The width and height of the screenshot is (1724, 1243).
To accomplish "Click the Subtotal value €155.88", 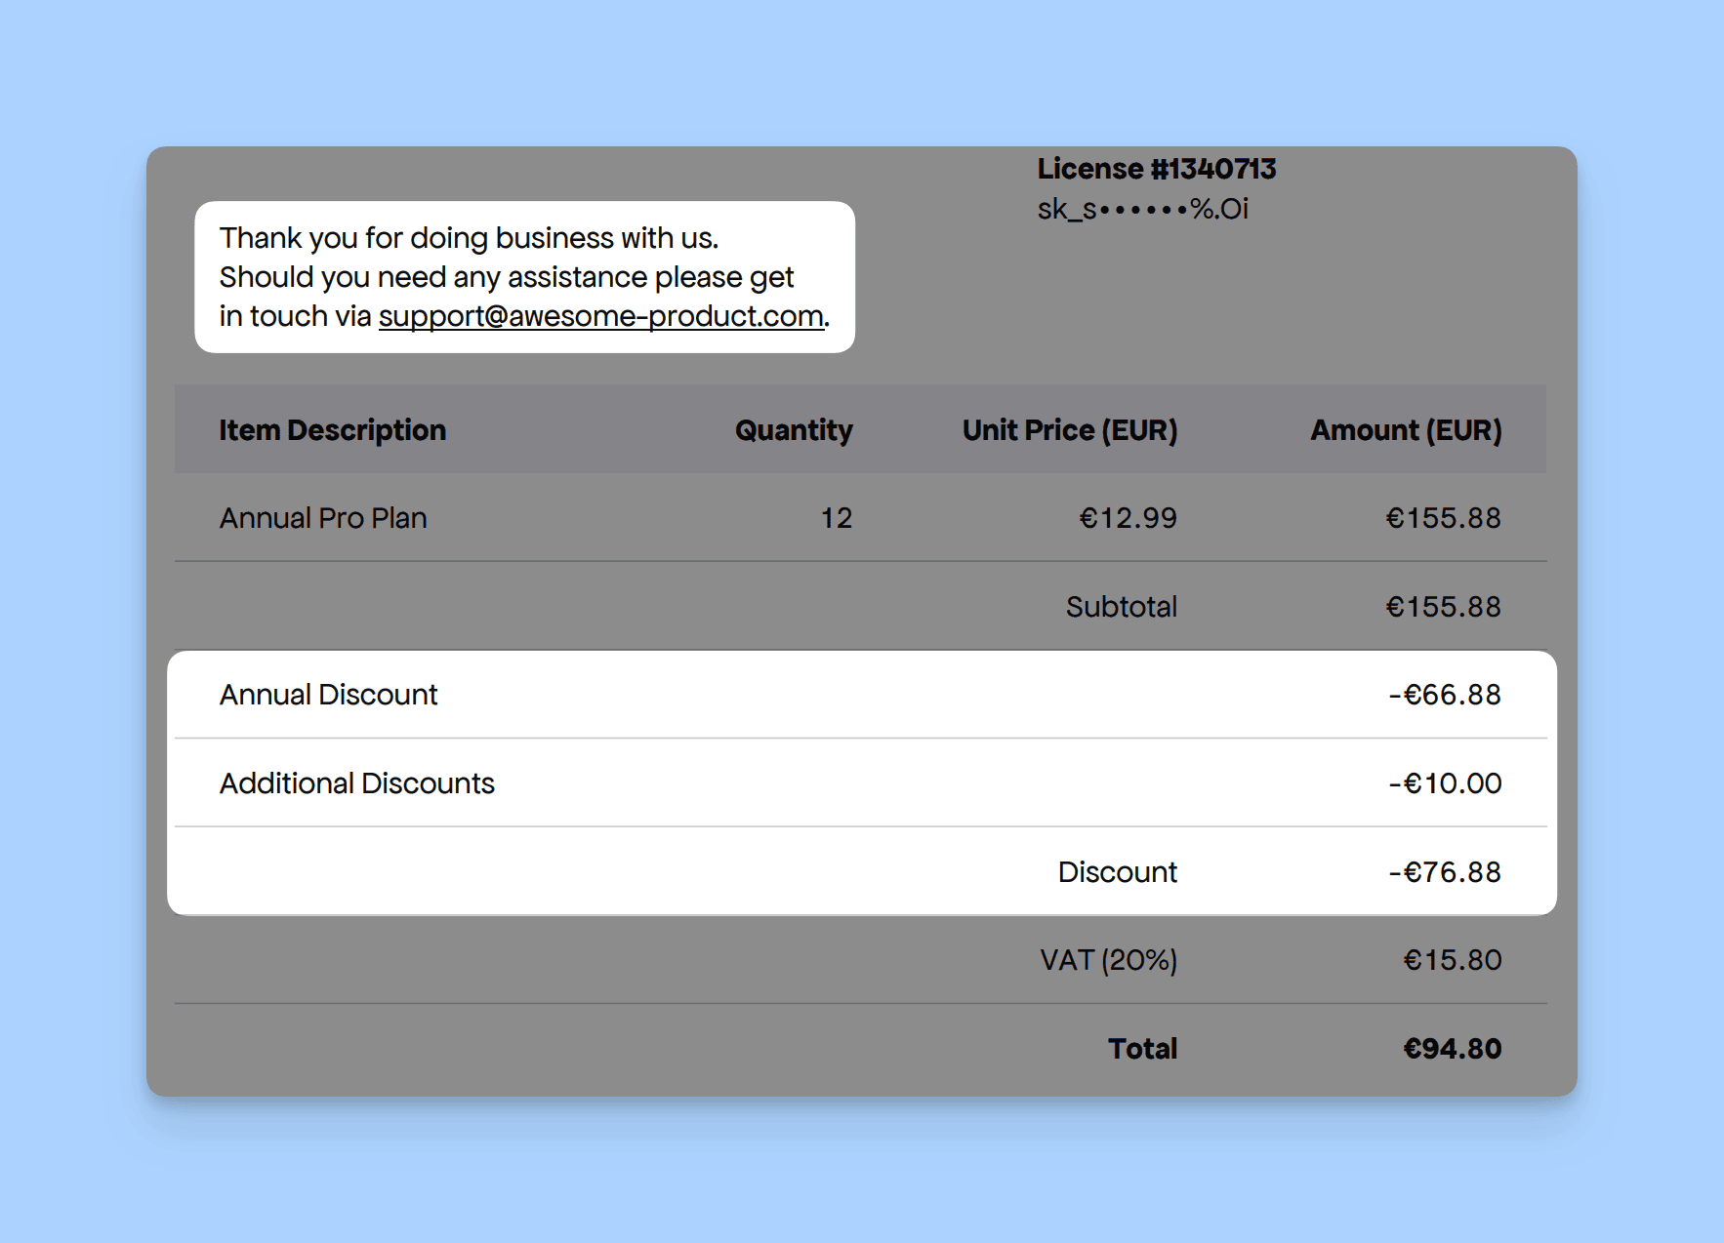I will [1443, 607].
